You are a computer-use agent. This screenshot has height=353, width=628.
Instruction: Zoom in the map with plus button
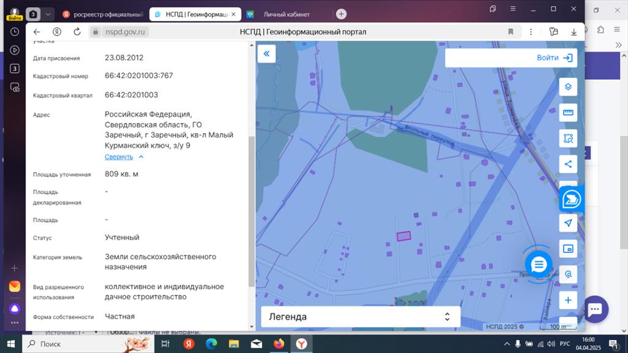coord(568,300)
